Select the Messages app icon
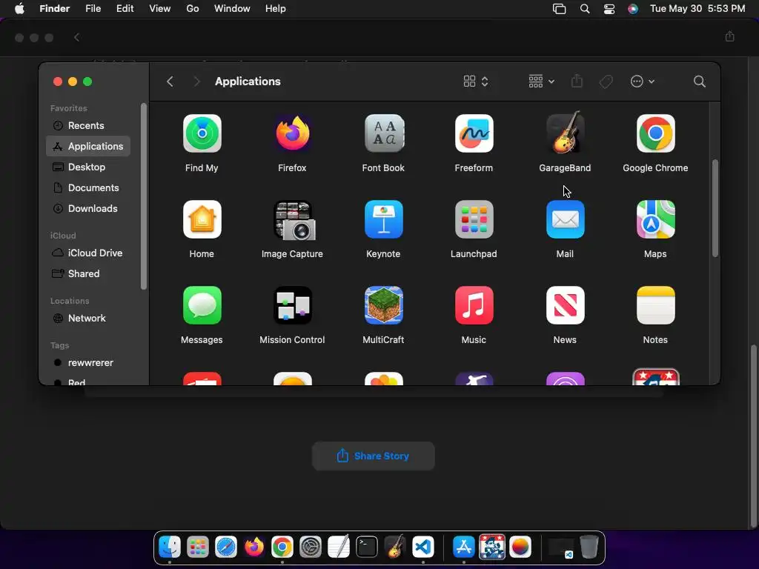Screen dimensions: 759x569 click(202, 305)
